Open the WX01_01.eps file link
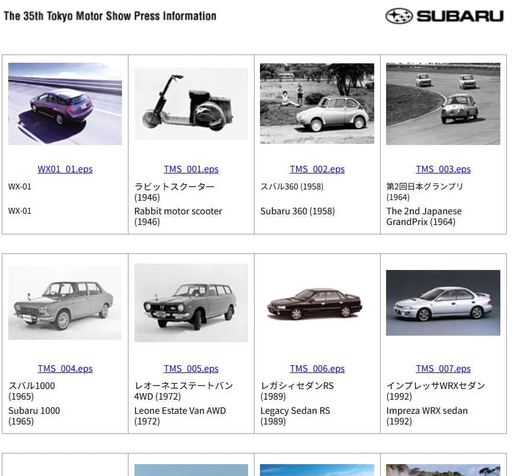 tap(65, 169)
